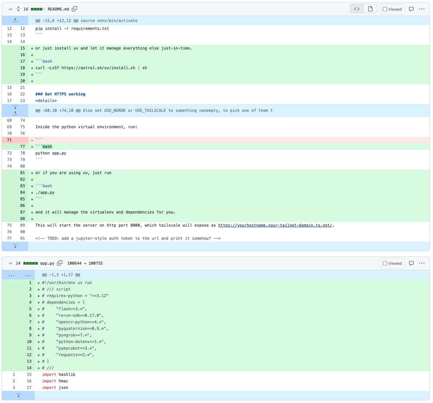Image resolution: width=433 pixels, height=403 pixels.
Task: Click the "import json" line
Action: click(55, 388)
